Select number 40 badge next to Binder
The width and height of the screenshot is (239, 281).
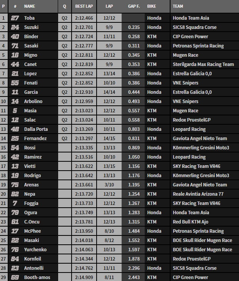point(15,37)
